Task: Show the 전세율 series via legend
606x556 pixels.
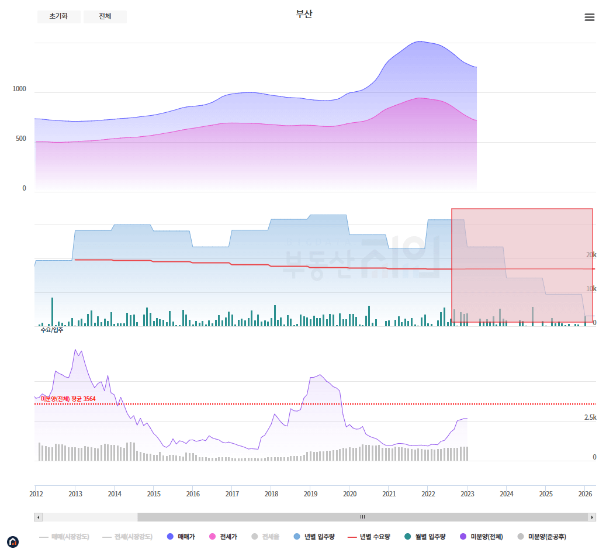Action: point(265,537)
